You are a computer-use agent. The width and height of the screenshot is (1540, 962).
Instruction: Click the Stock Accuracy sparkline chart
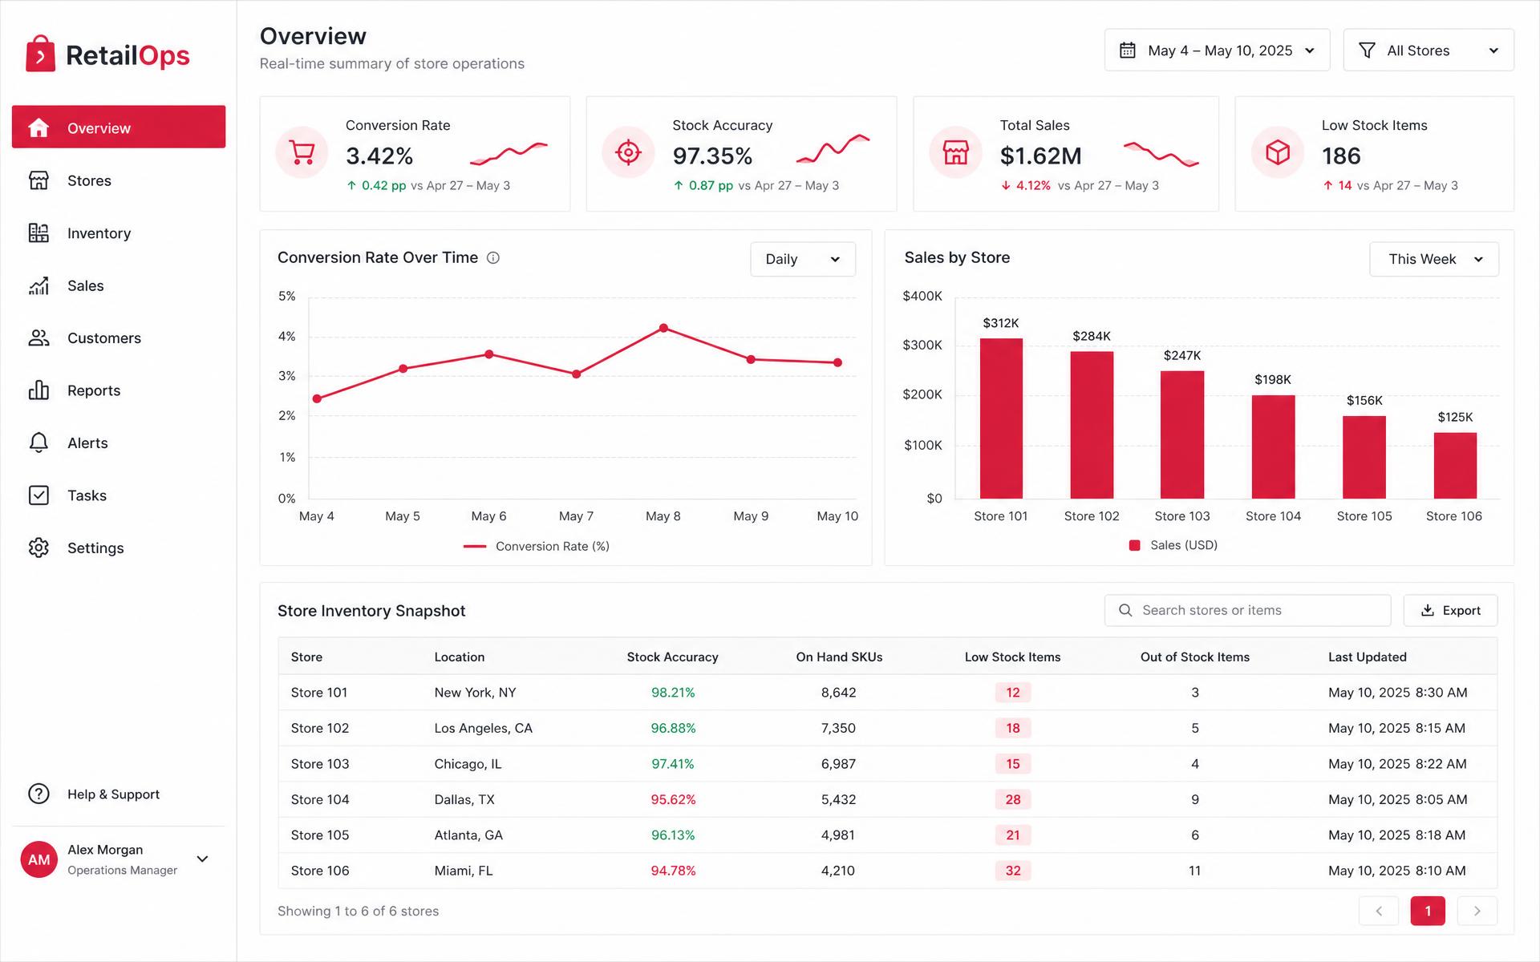tap(833, 149)
